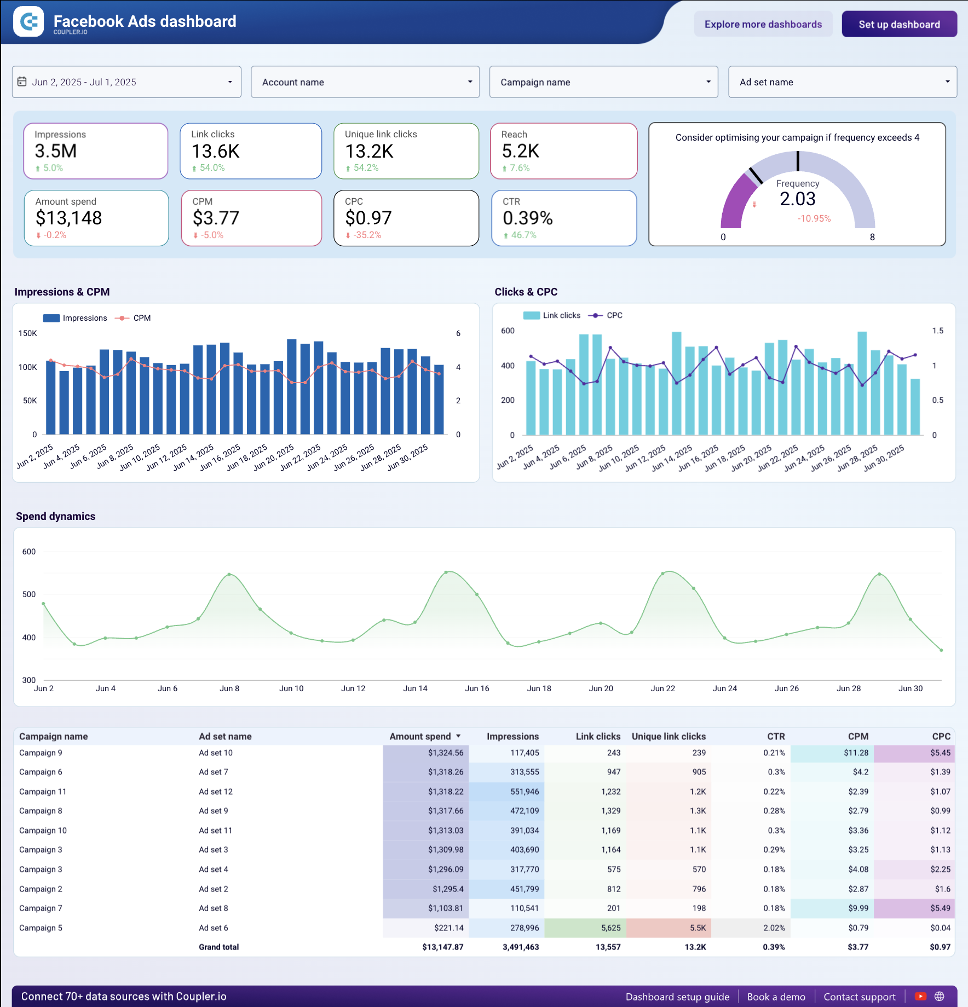This screenshot has height=1007, width=968.
Task: Click the Coupler.io logo icon
Action: pos(28,22)
